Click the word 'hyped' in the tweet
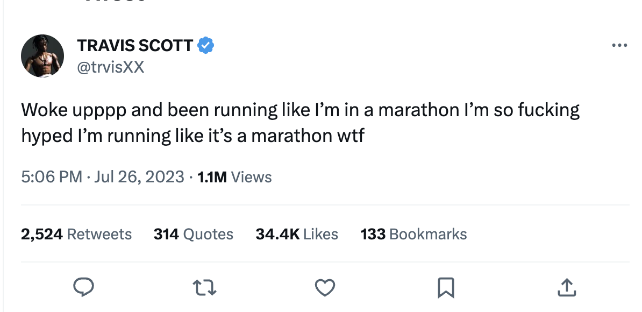Image resolution: width=642 pixels, height=312 pixels. click(45, 136)
